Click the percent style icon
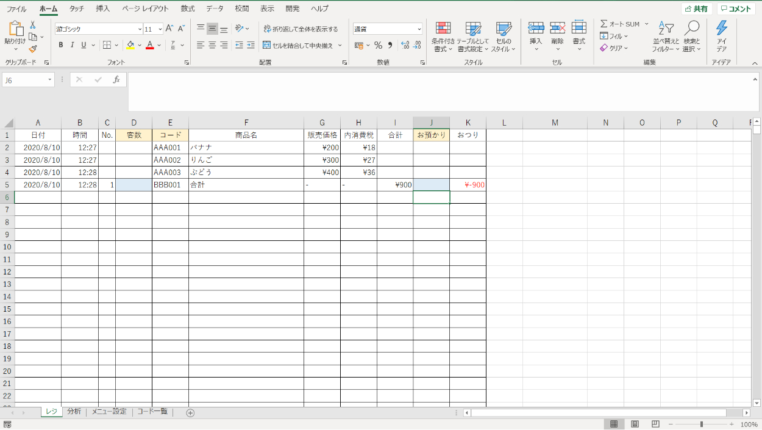762x430 pixels. (378, 45)
